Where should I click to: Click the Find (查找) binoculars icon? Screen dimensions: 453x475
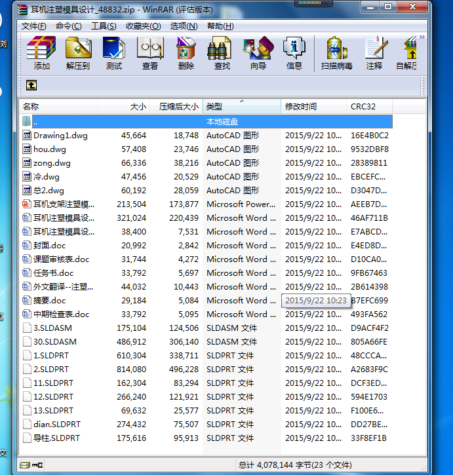pyautogui.click(x=219, y=48)
